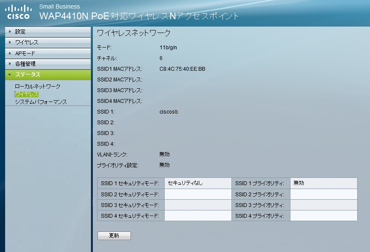
Task: Click SSID 4 セキュリティモード label cell
Action: 131,216
